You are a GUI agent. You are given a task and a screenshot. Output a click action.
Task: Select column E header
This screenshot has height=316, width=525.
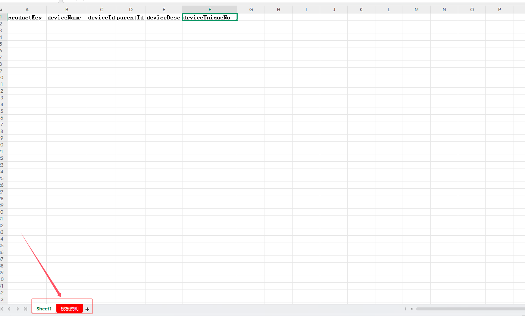point(164,9)
